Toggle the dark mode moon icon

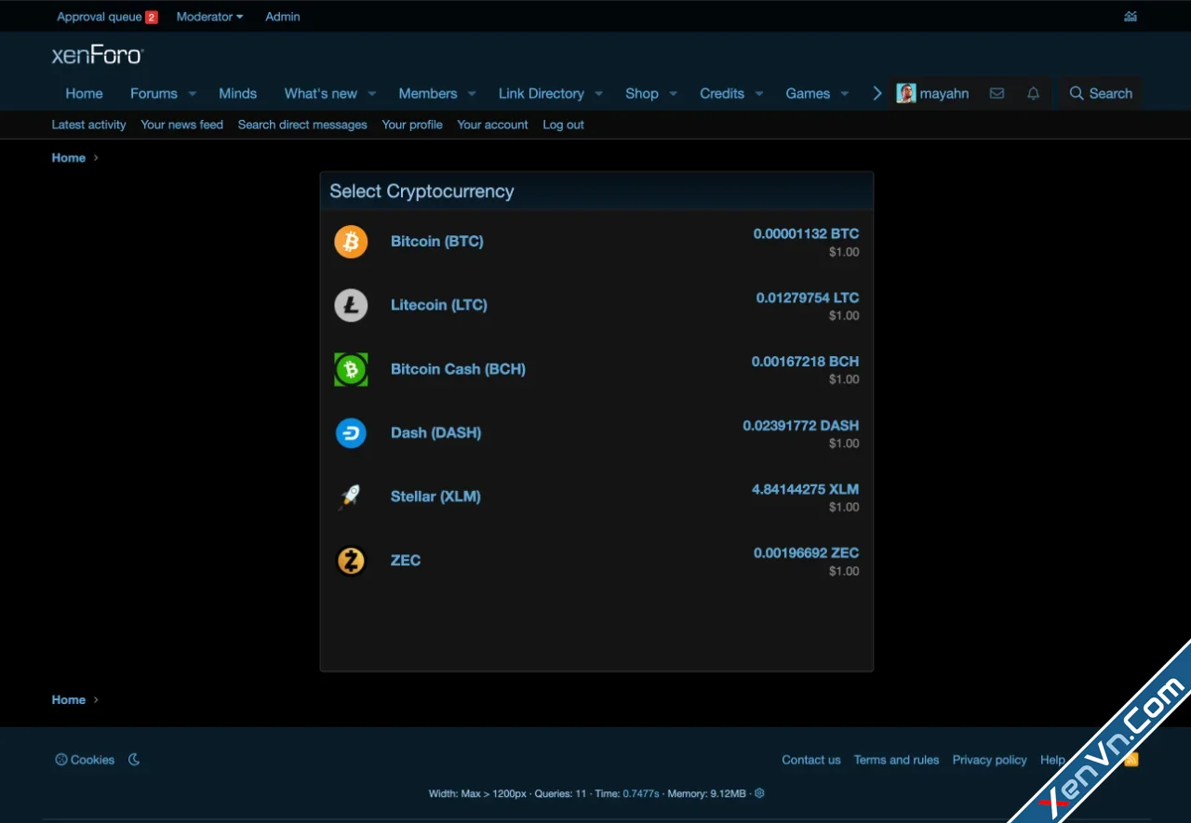tap(134, 760)
